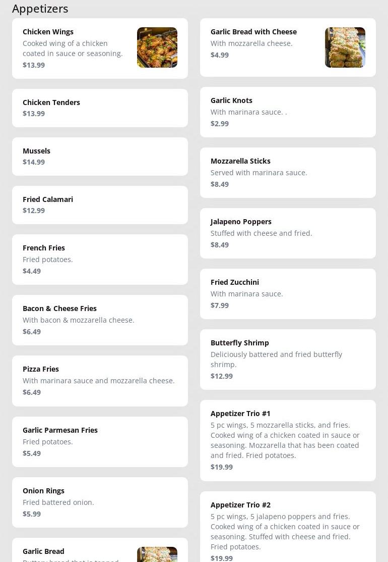Select Garlic Parmesan Fries card

100,441
